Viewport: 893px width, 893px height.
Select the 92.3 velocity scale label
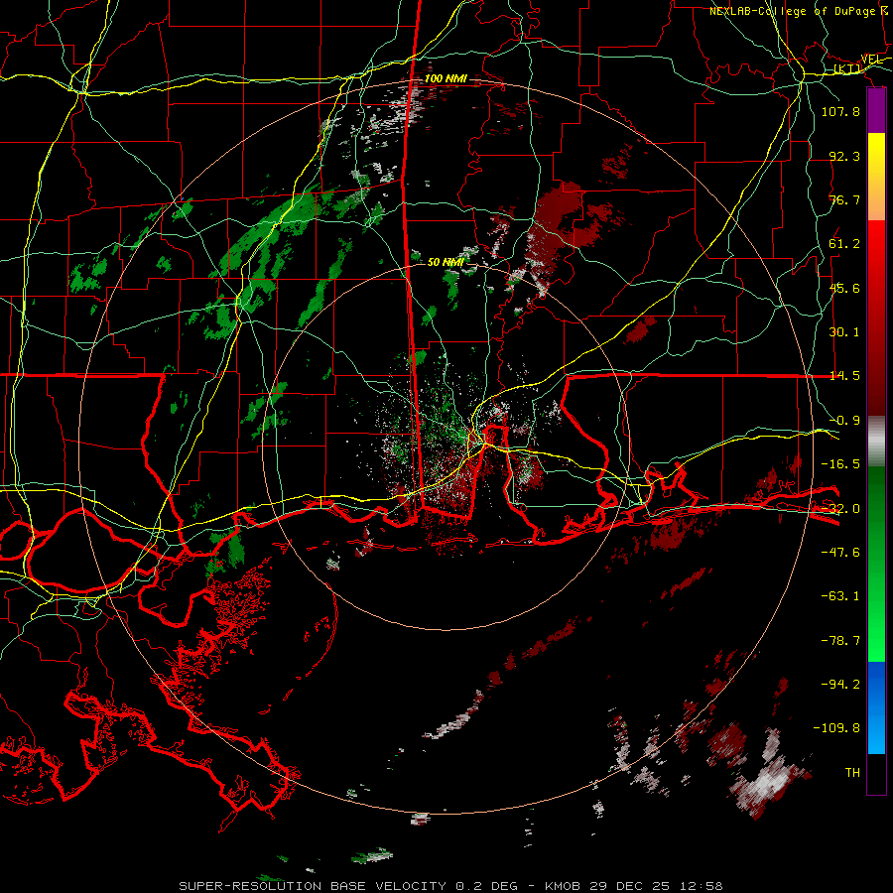tap(844, 156)
